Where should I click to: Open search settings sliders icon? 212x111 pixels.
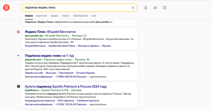[155, 8]
